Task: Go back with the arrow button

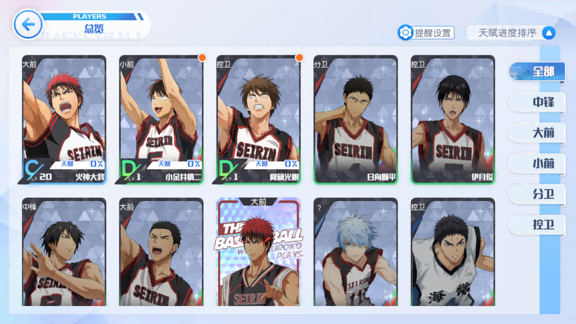Action: coord(28,24)
